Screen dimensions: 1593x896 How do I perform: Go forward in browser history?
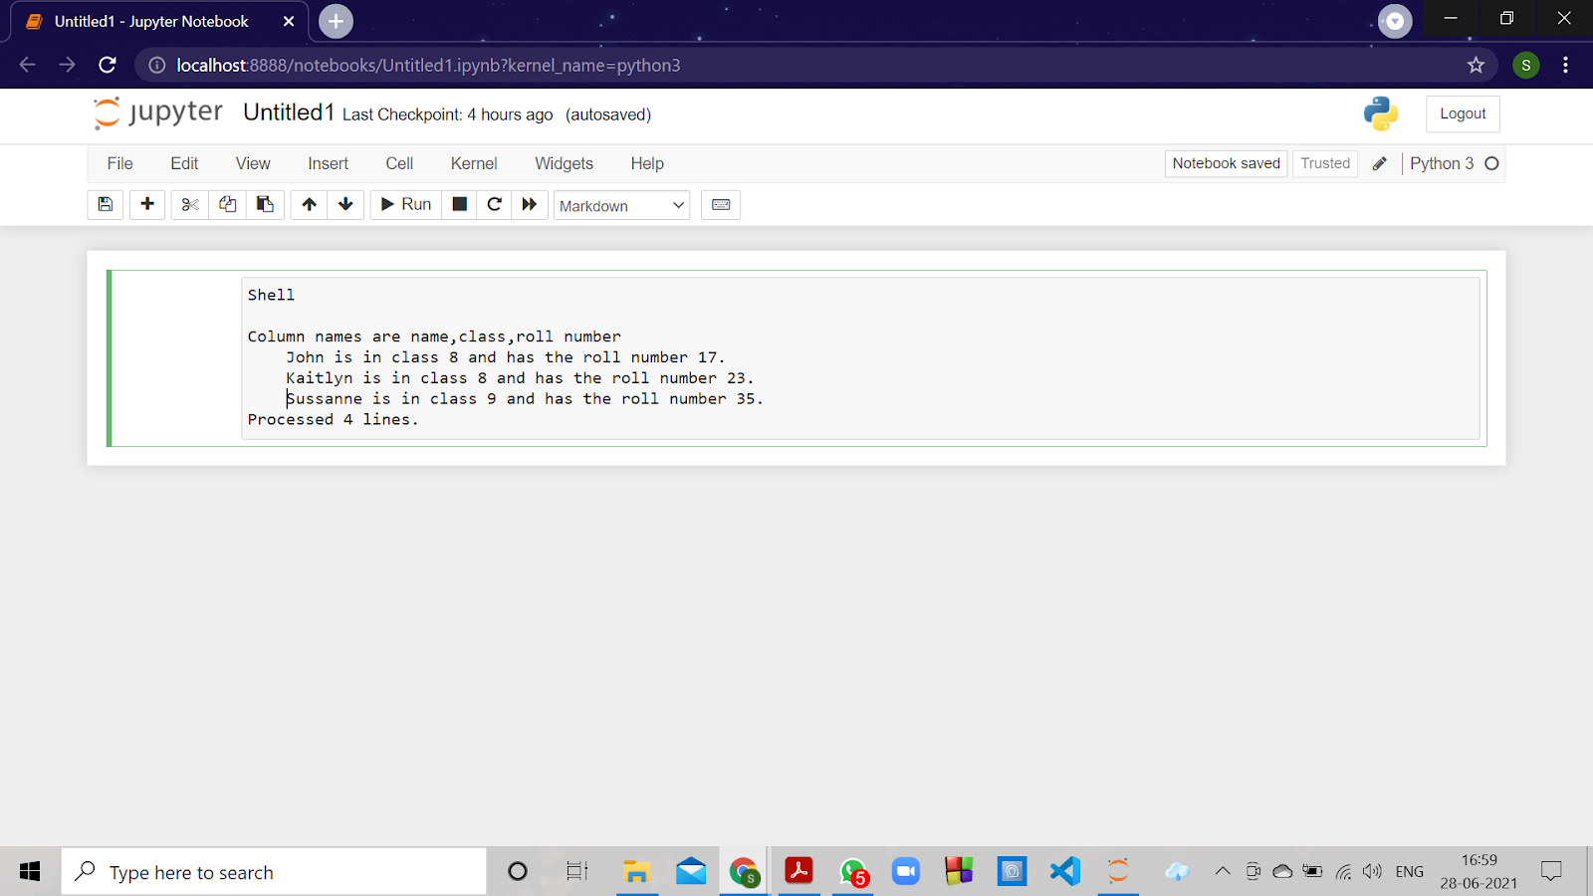[x=67, y=65]
